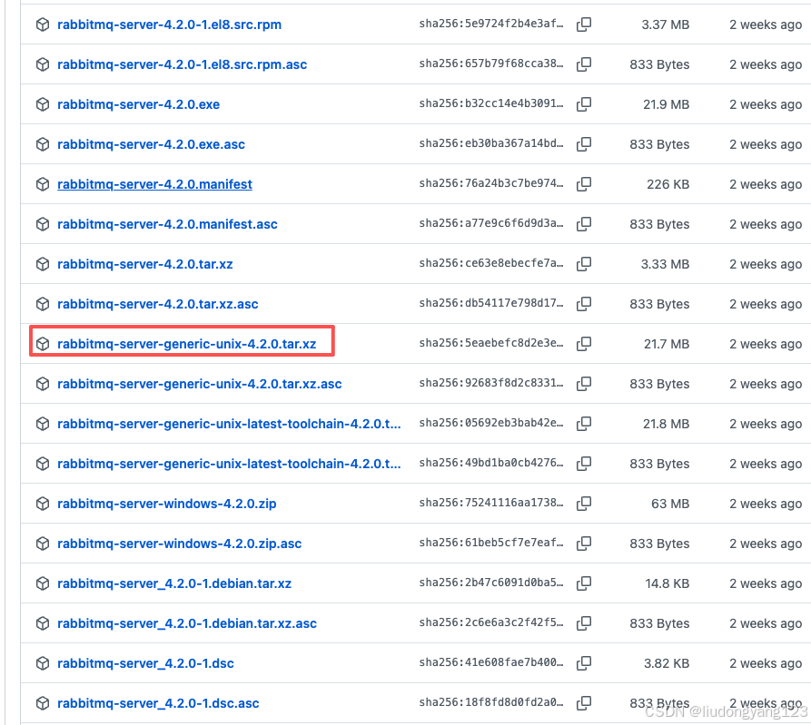Open rabbitmq-server_4.2.0-1.debian.tar.xz.asc link
811x725 pixels.
(187, 623)
